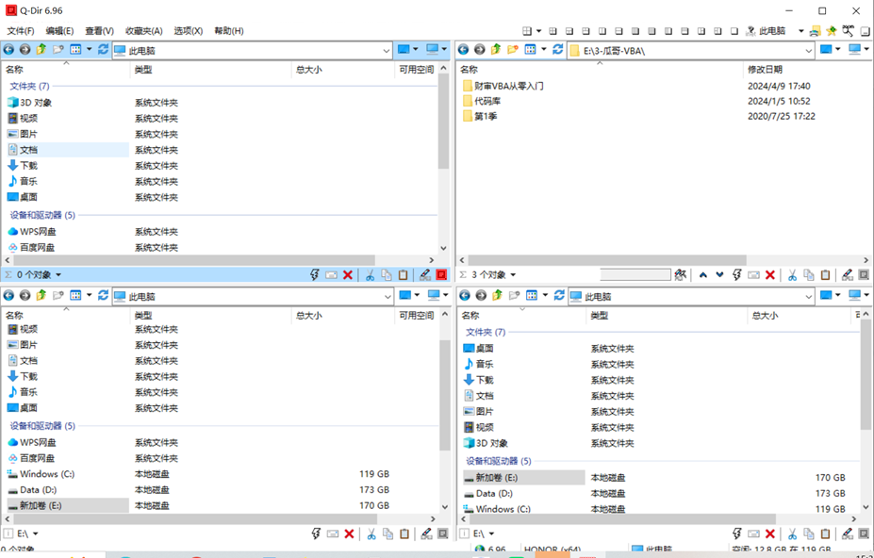Click paste clipboard icon in bottom-right pane status bar
Image resolution: width=874 pixels, height=558 pixels.
[x=826, y=534]
